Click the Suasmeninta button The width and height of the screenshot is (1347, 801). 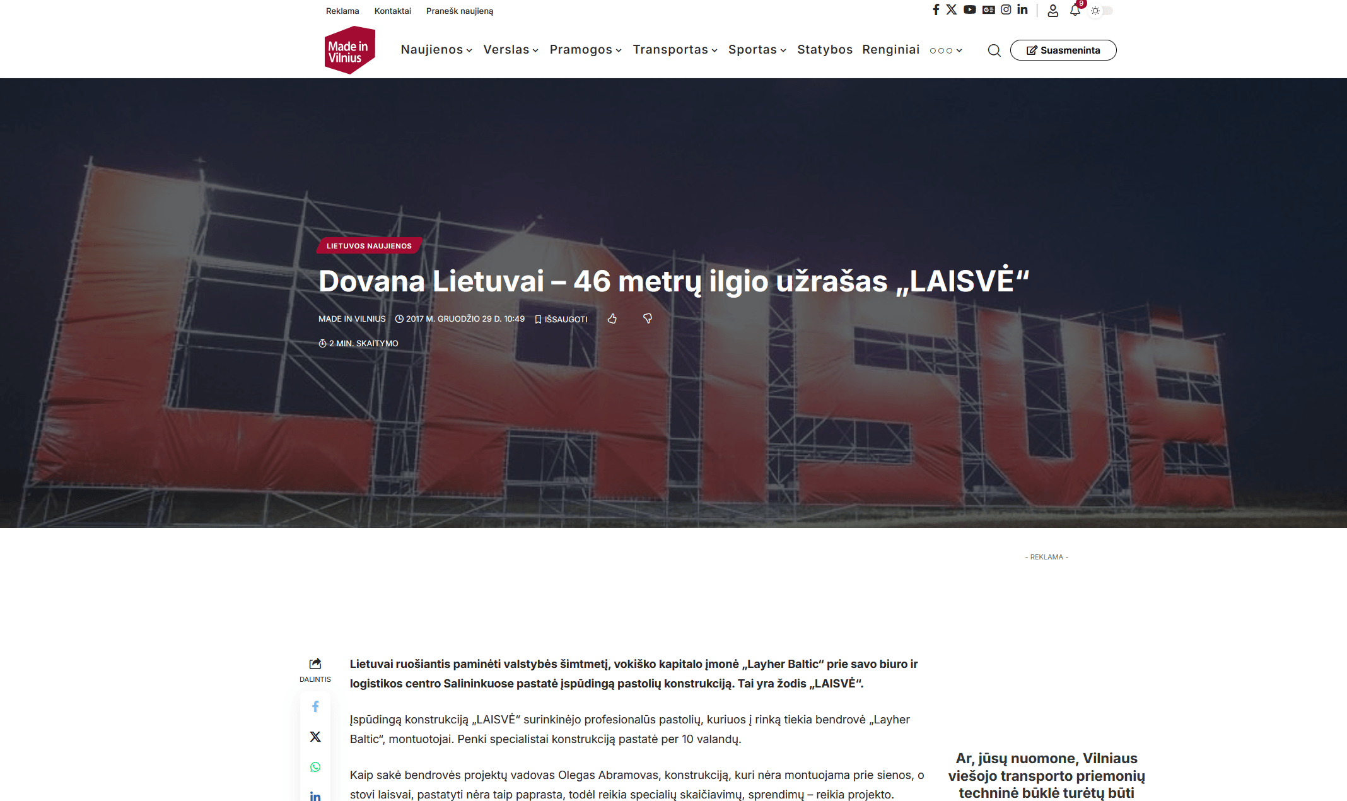[1063, 50]
